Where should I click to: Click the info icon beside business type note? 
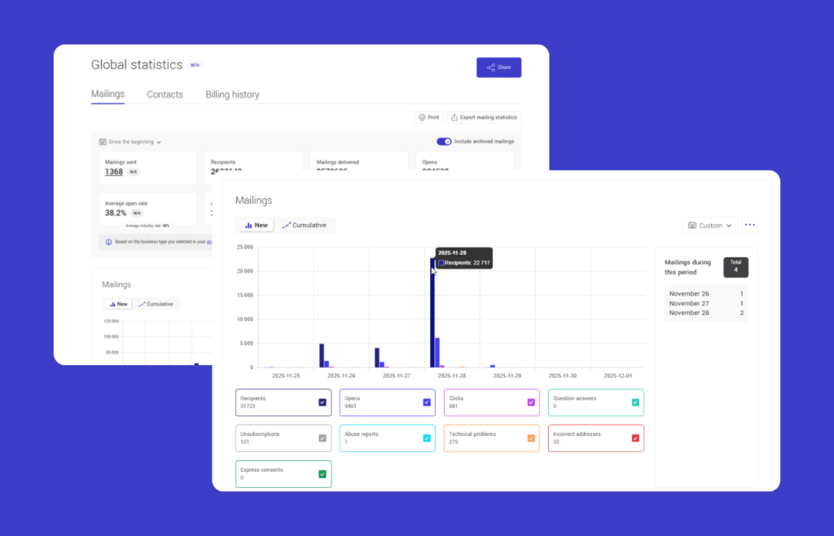[x=108, y=242]
